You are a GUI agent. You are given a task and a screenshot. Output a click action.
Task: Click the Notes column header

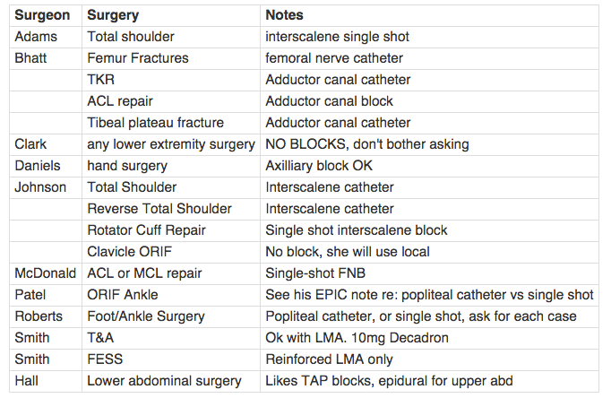tap(429, 15)
